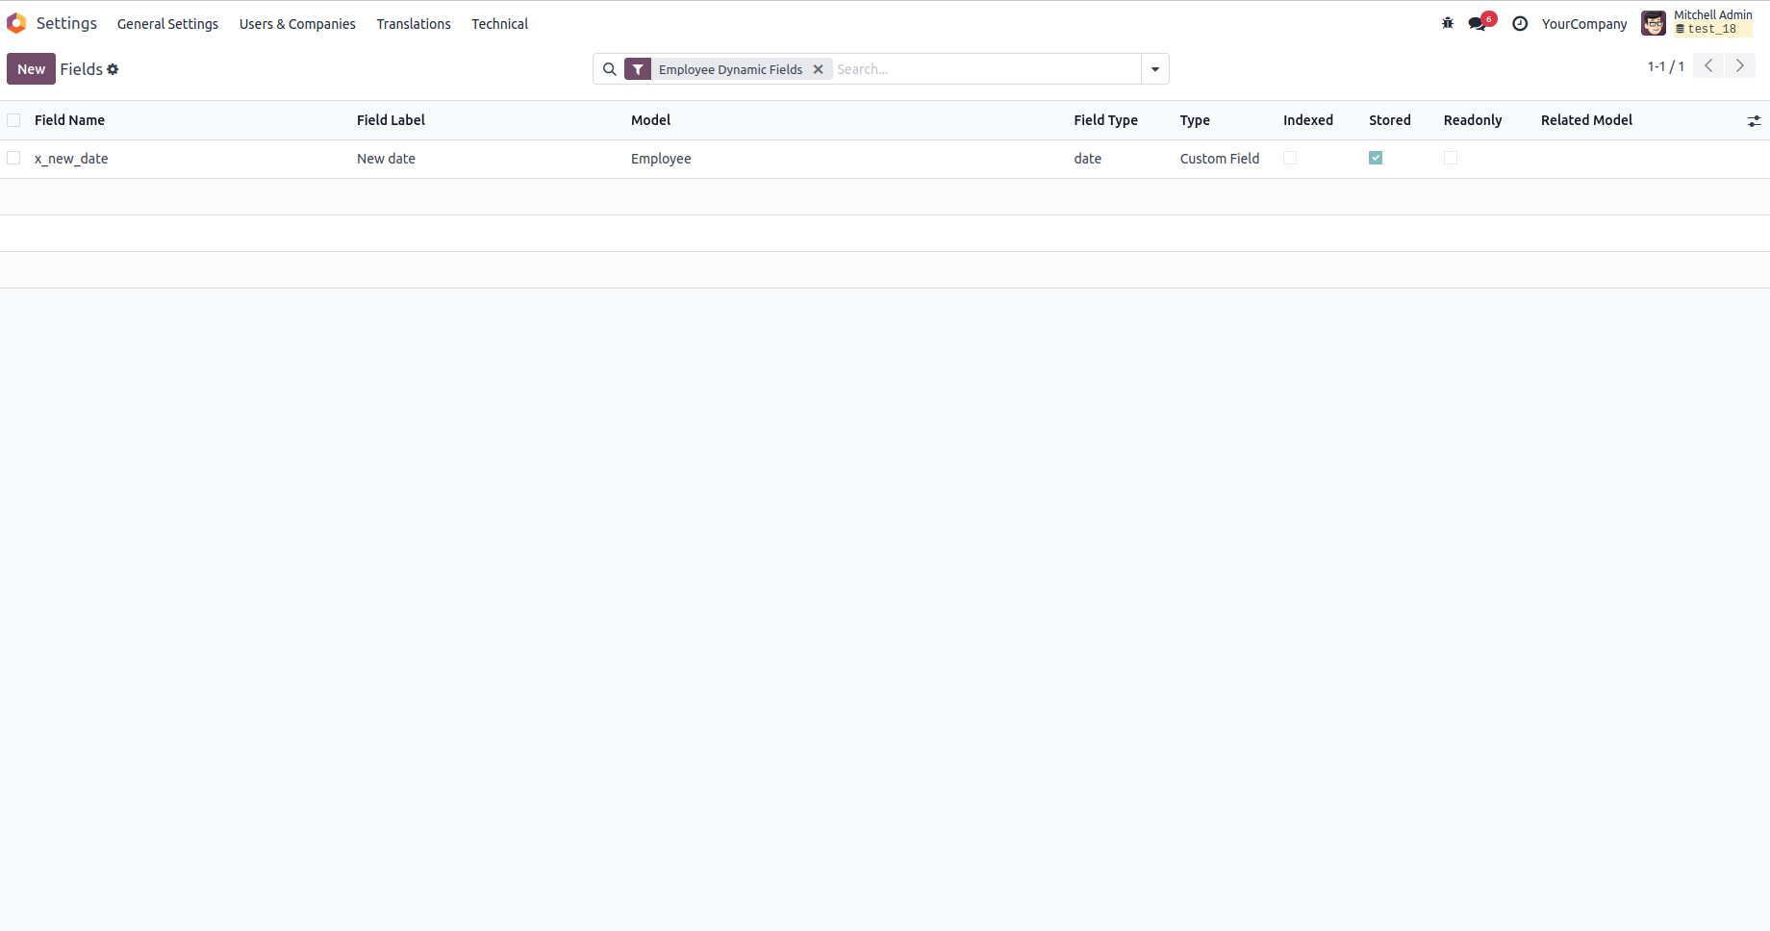Sort by Related Model column header
Viewport: 1770px width, 931px height.
[1587, 120]
